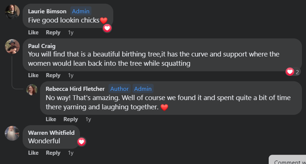Reply to Paul Craig's comment
The image size is (306, 164).
click(53, 75)
